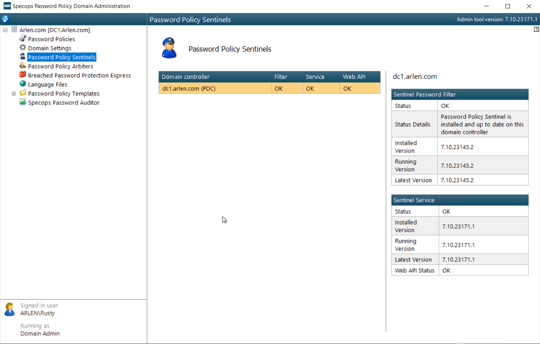The image size is (540, 344).
Task: Select the dc1.arlen.com (PDC) row
Action: point(269,89)
